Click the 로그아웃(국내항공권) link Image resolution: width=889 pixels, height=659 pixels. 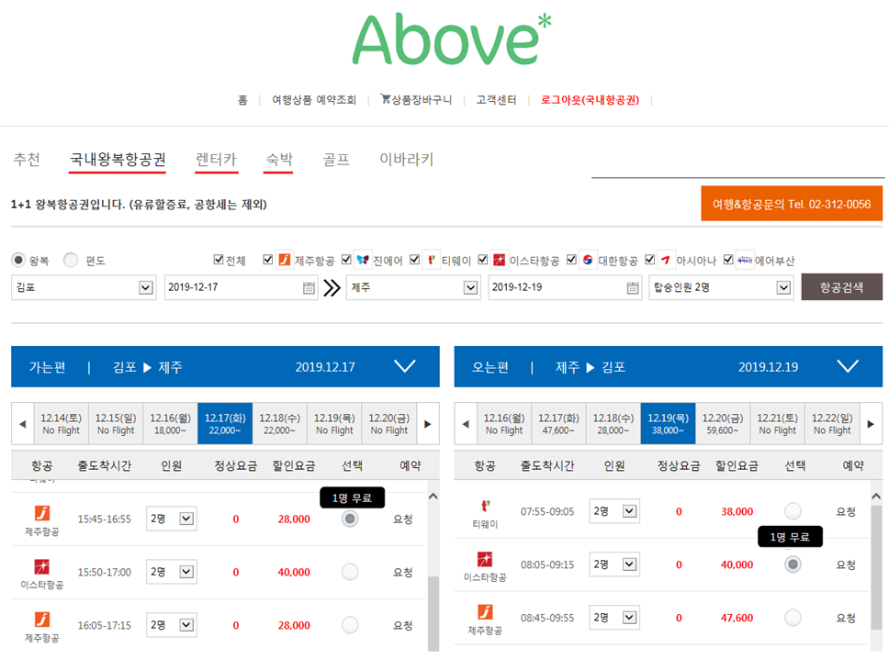(x=590, y=100)
